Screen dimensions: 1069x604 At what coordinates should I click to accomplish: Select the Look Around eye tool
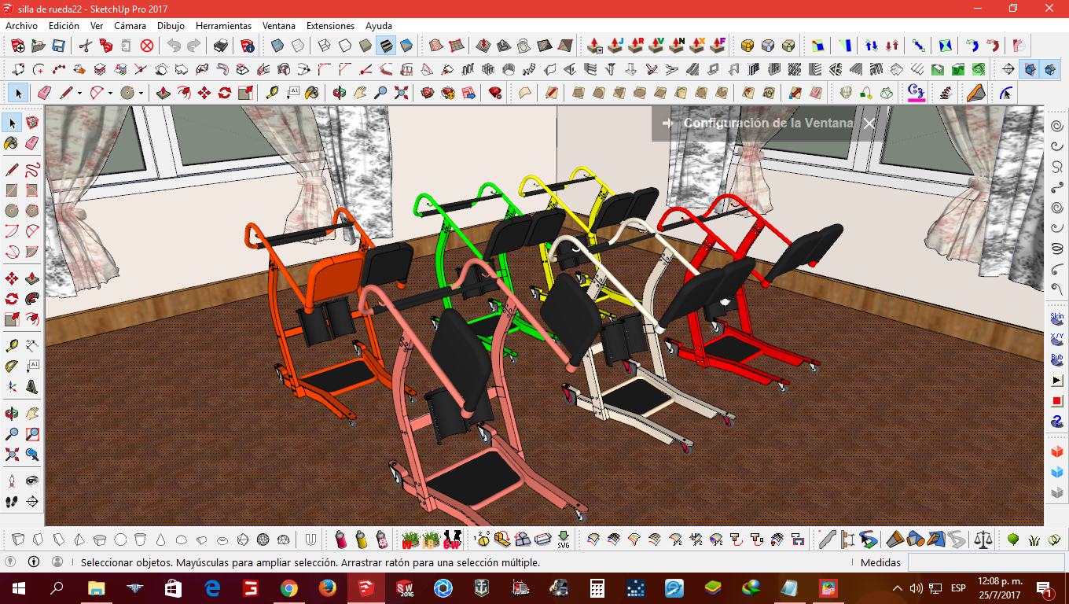coord(32,480)
